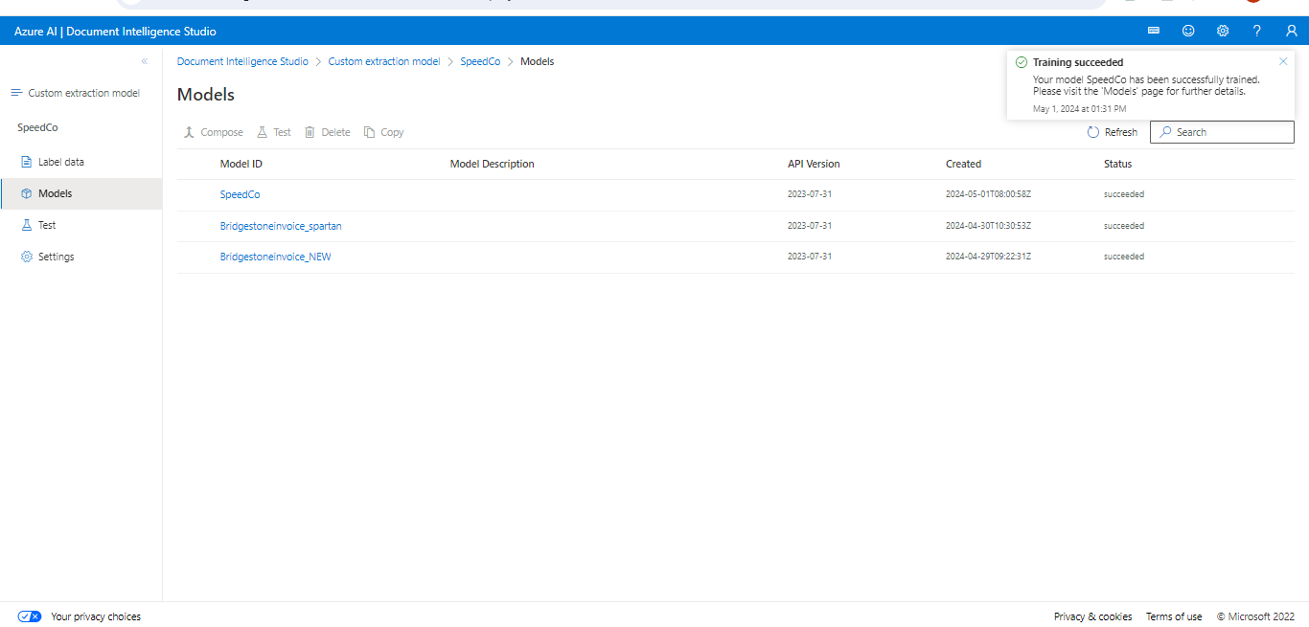Open the account profile icon
The width and height of the screenshot is (1309, 627).
(1291, 31)
